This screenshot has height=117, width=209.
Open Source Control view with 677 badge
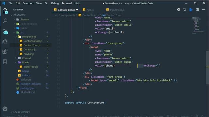[5, 31]
